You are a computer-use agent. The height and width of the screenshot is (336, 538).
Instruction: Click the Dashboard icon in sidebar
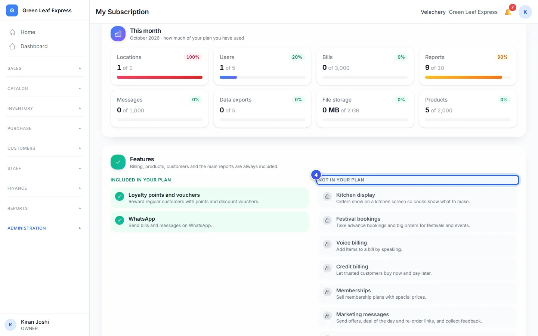tap(12, 46)
